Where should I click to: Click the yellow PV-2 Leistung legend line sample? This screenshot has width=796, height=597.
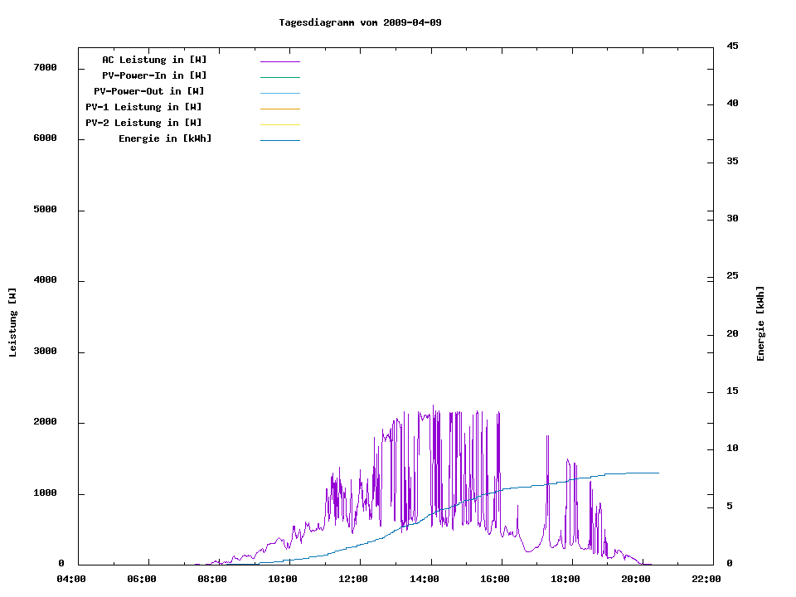pos(279,124)
